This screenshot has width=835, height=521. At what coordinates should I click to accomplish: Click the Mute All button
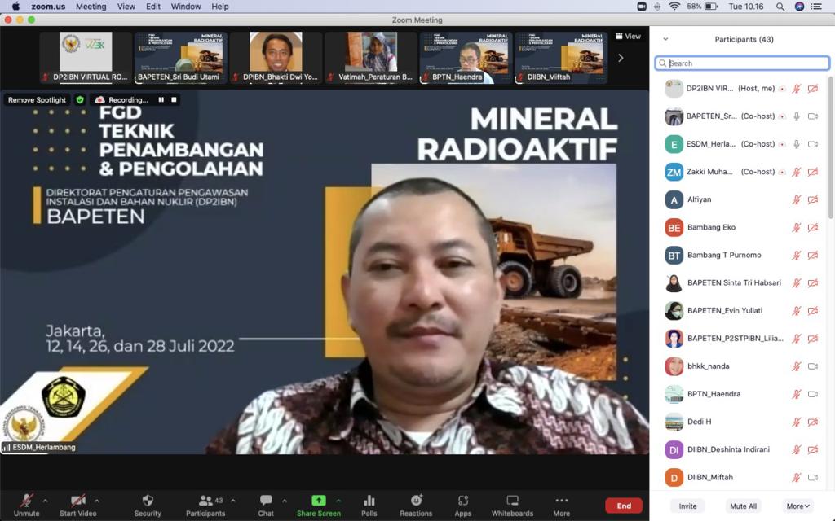[x=743, y=506]
